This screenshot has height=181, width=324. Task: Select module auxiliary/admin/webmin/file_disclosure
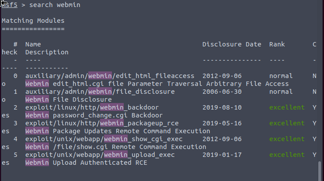(100, 92)
